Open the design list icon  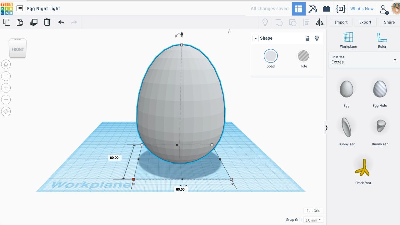point(20,9)
